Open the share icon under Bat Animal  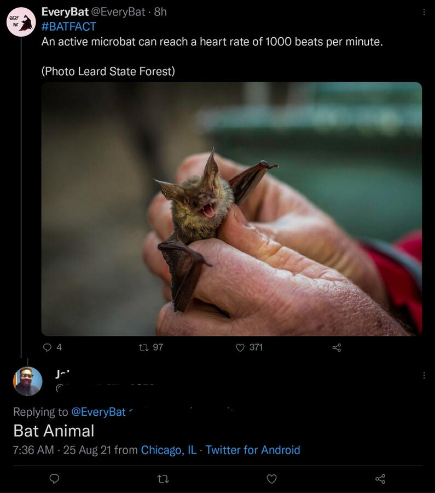coord(380,479)
